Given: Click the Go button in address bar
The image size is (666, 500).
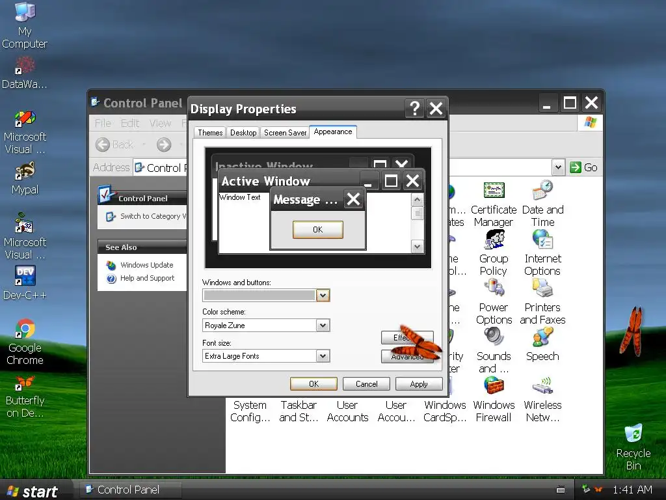Looking at the screenshot, I should (583, 167).
